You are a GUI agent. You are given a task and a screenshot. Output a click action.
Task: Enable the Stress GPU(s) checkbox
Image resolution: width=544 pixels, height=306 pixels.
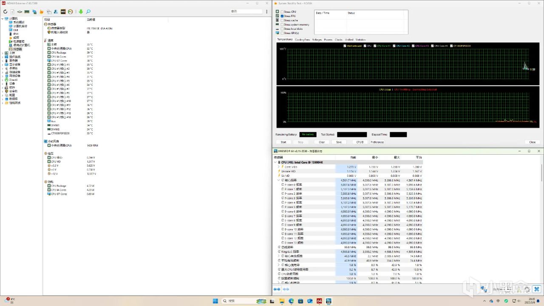282,33
